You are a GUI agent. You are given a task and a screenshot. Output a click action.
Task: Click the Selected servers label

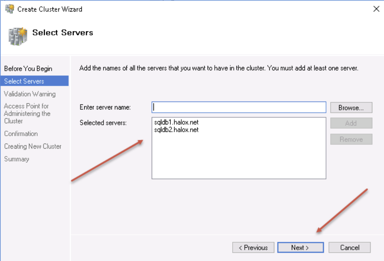(x=103, y=122)
